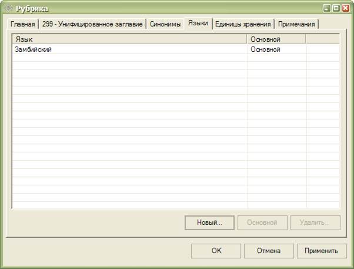Viewport: 354px width, 269px height.
Task: Cancel with the Отмена button
Action: [x=269, y=251]
